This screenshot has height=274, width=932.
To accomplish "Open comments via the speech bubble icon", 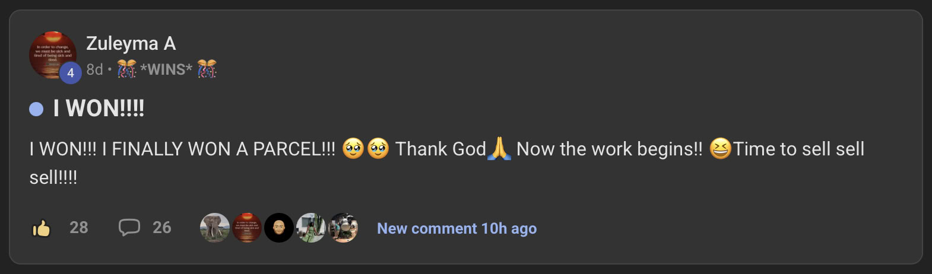I will pyautogui.click(x=129, y=228).
